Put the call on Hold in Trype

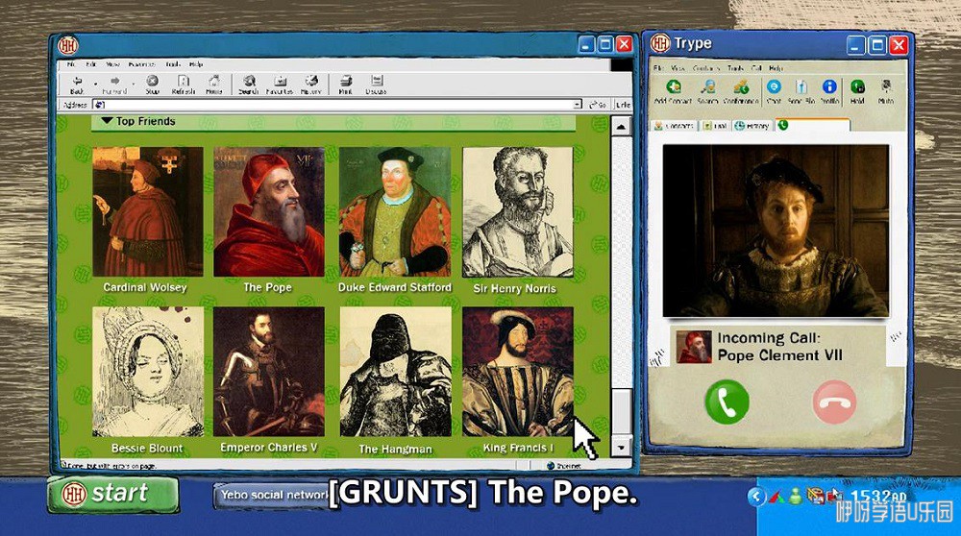[x=857, y=91]
